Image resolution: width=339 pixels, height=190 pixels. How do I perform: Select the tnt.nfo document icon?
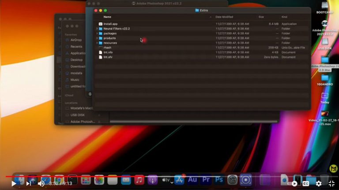coord(101,52)
